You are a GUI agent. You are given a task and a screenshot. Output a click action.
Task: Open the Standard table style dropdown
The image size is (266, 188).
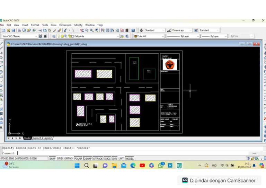(209, 30)
